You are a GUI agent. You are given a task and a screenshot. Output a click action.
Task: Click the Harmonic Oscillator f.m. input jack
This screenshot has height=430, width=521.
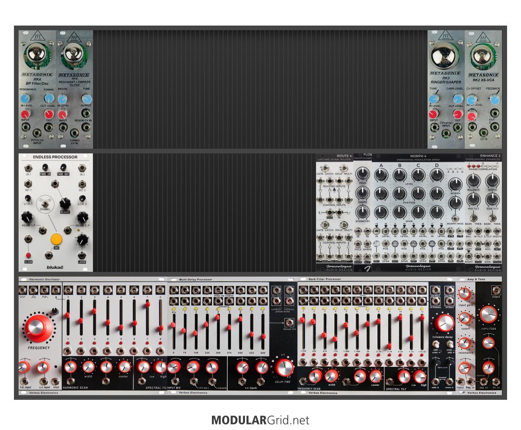(24, 381)
